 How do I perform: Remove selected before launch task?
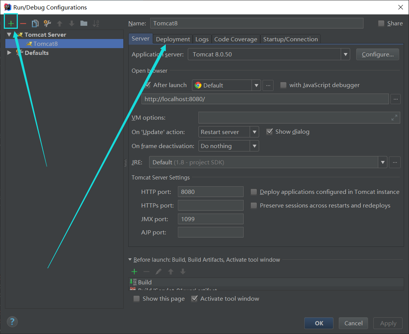146,272
